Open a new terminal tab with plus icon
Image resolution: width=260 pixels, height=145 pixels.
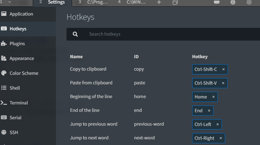(x=159, y=2)
